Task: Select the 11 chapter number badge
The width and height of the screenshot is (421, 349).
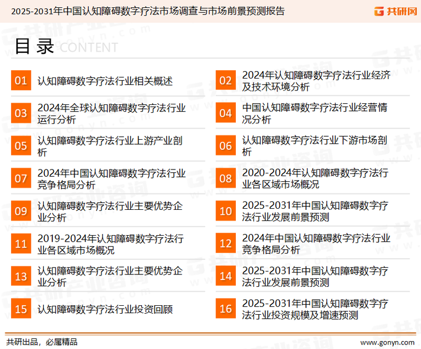Action: point(21,244)
